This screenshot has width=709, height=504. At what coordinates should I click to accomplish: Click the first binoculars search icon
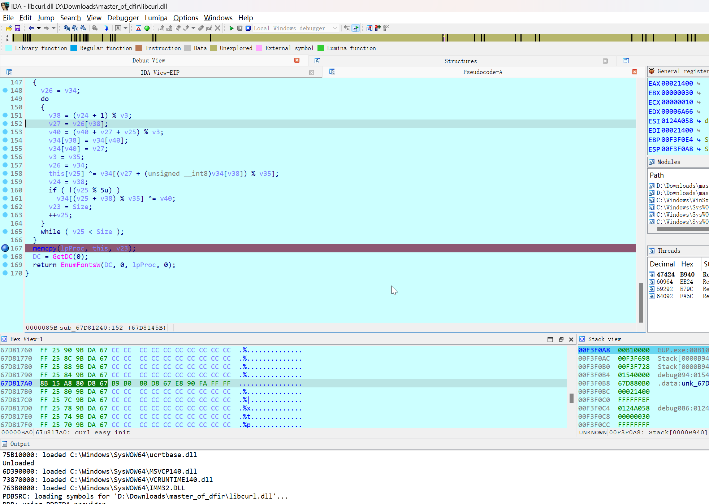(67, 28)
